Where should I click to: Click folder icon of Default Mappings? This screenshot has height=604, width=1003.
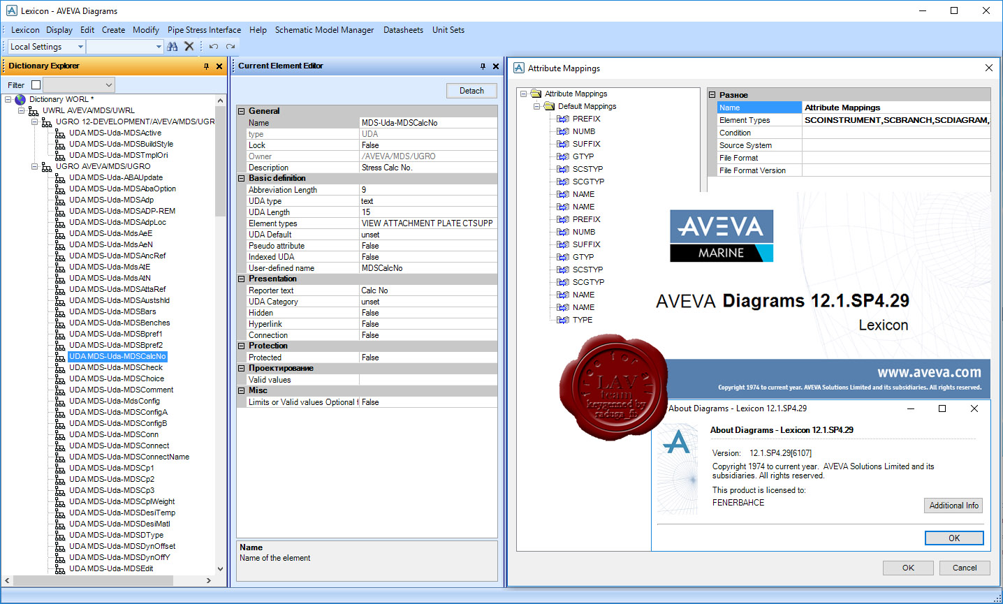(549, 106)
